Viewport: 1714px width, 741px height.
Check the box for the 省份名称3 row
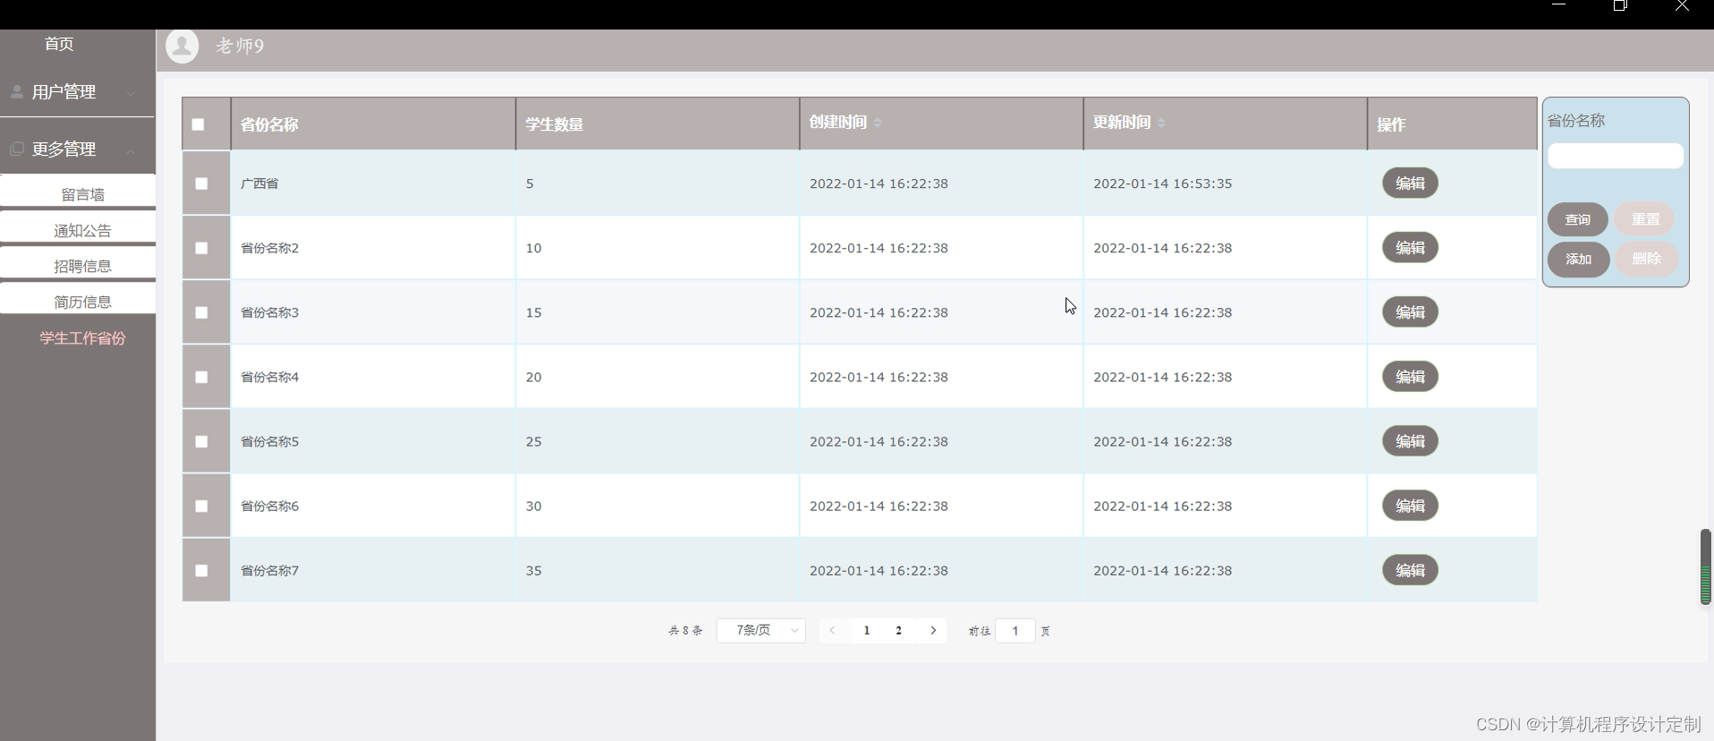(x=201, y=312)
